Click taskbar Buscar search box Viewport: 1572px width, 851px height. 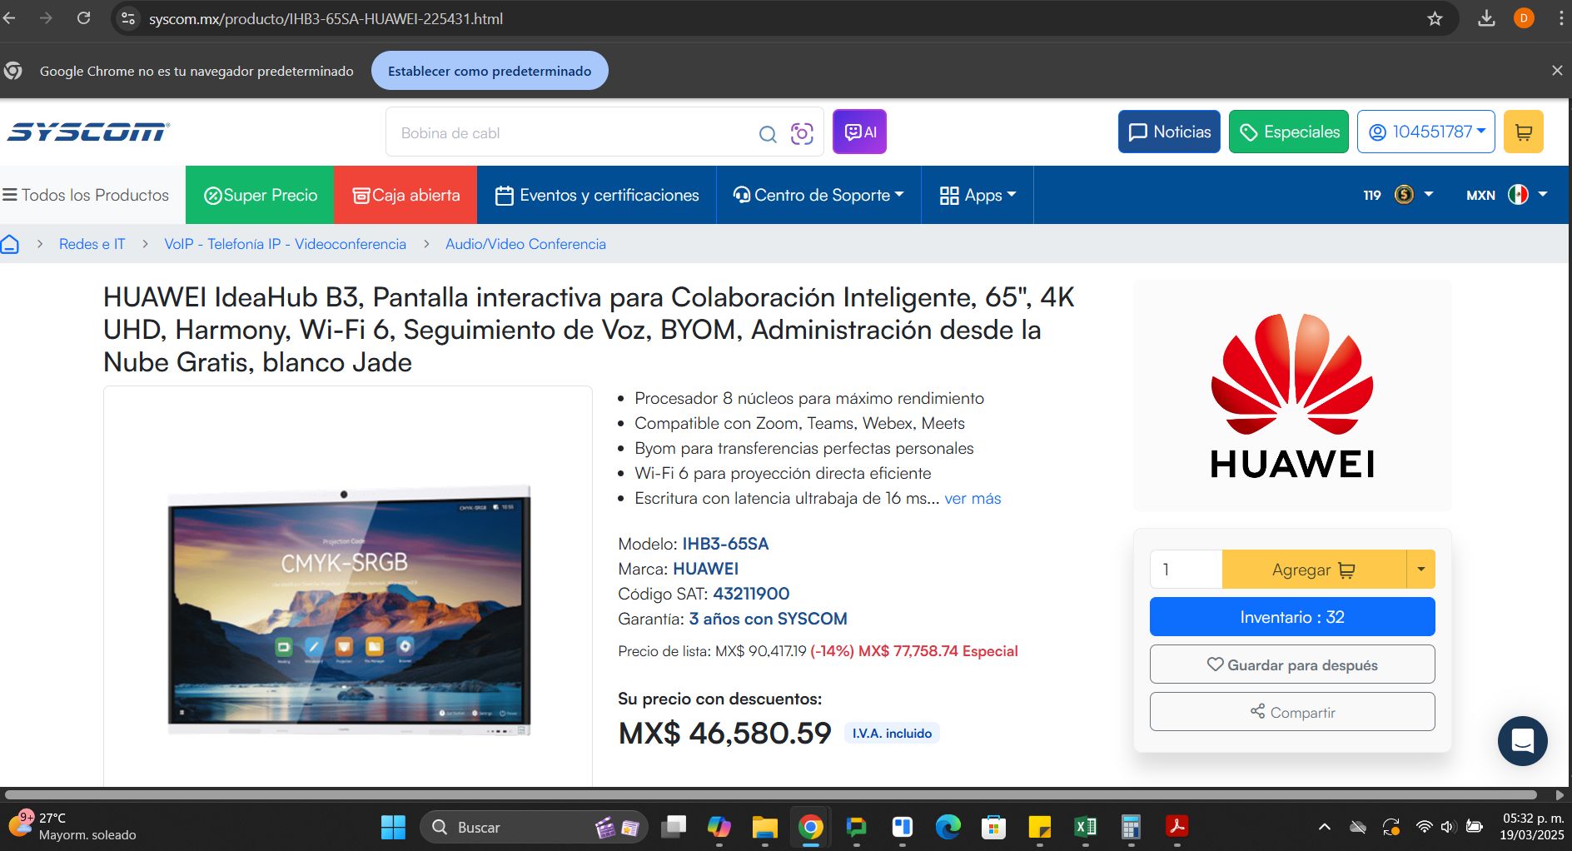(x=534, y=827)
